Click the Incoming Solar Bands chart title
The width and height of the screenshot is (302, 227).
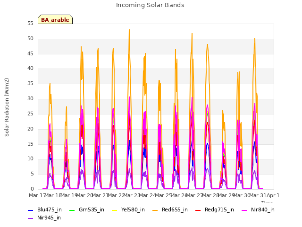pyautogui.click(x=150, y=5)
